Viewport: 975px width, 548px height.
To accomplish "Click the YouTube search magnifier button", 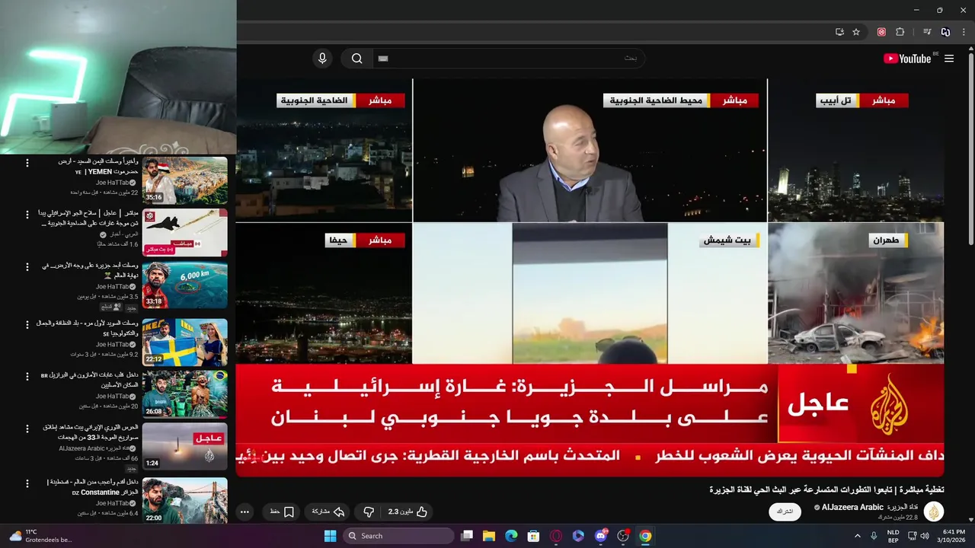I will 356,59.
